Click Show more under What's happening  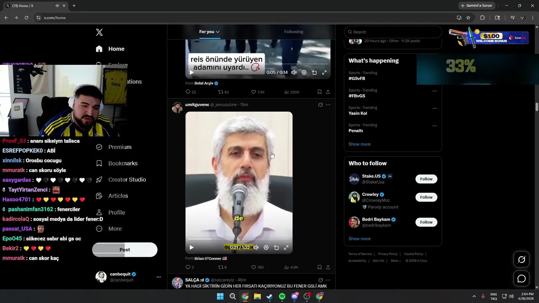[x=359, y=144]
